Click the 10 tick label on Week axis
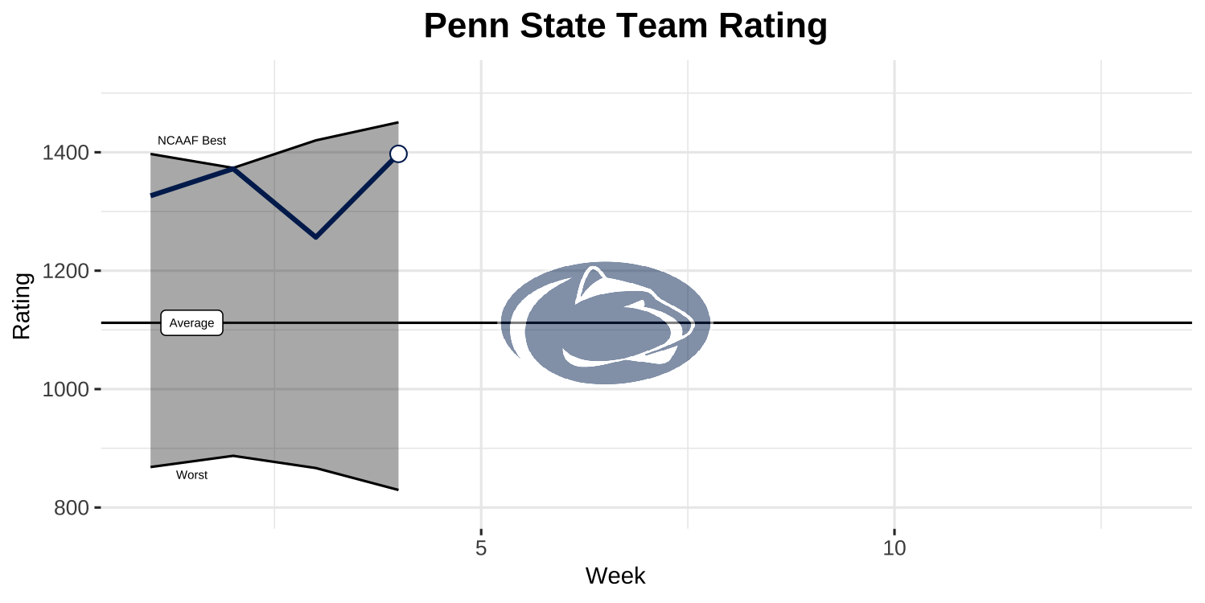The height and width of the screenshot is (603, 1205). [894, 548]
